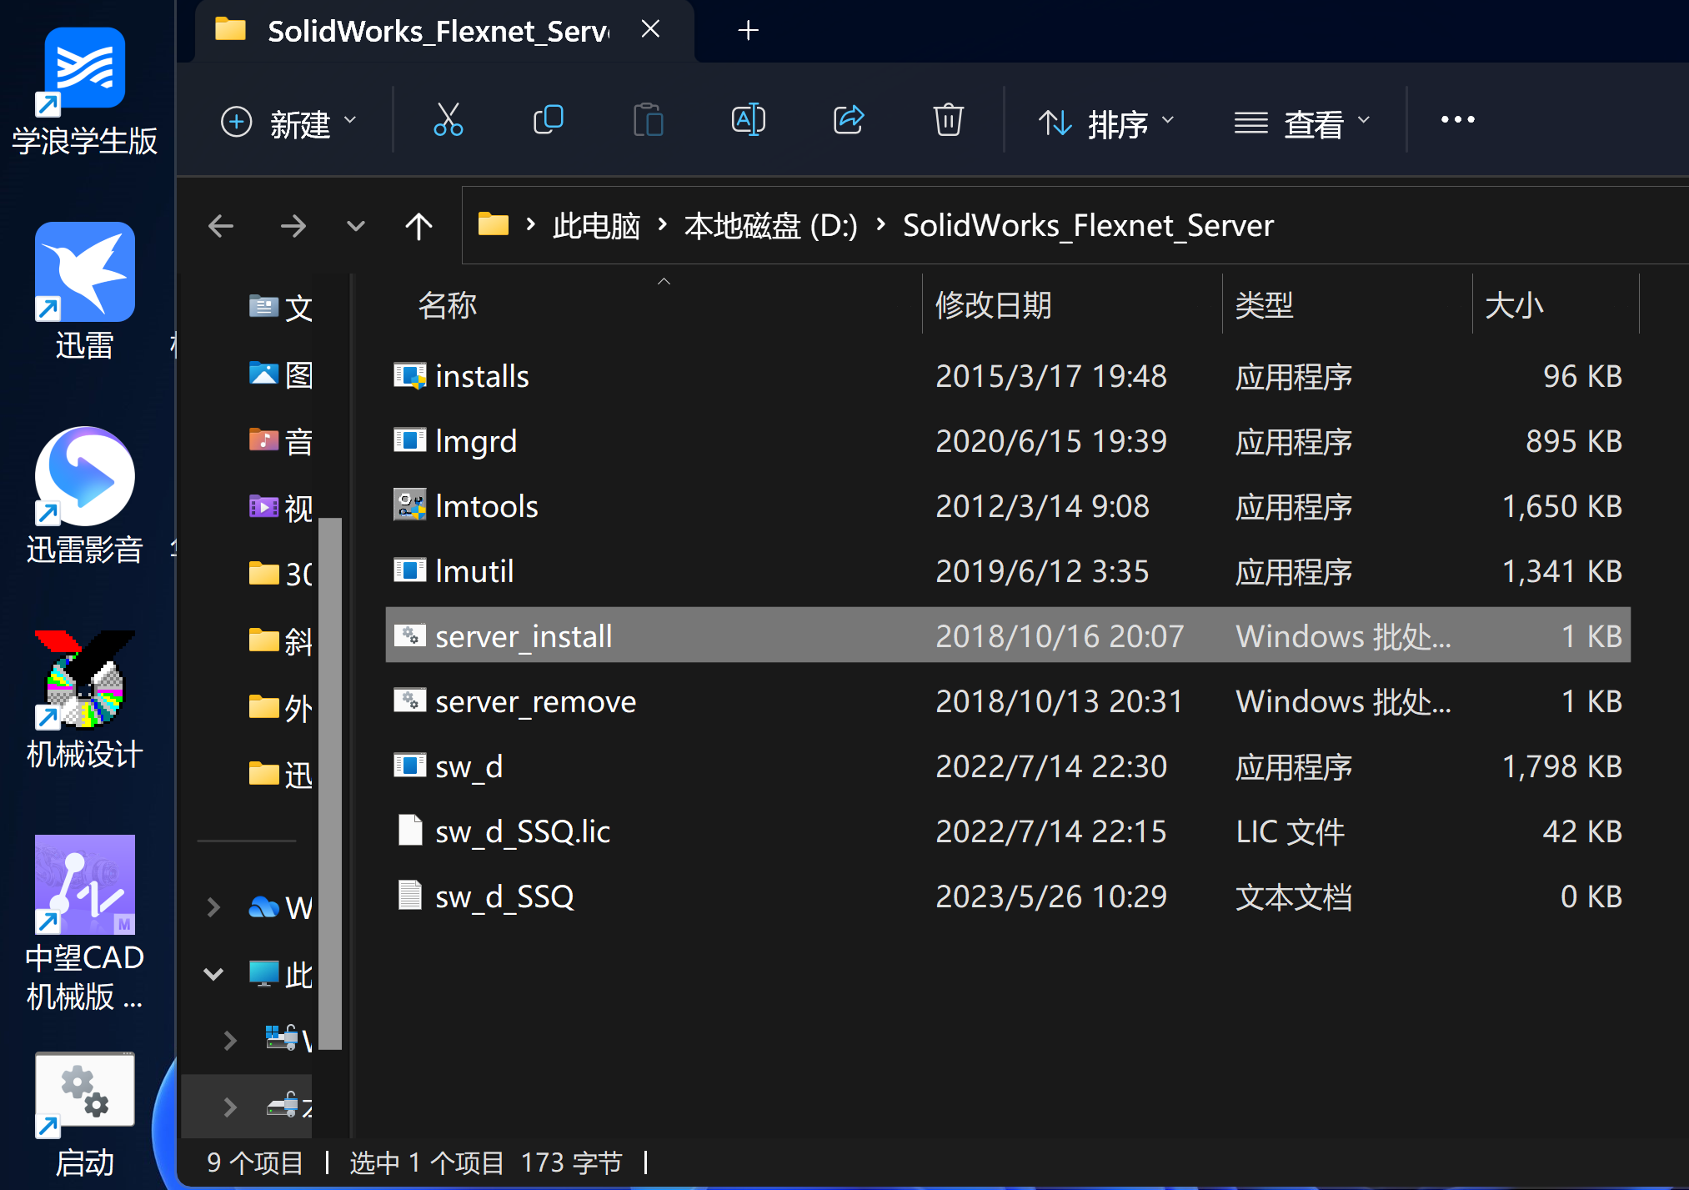Click the sw_d_SSQ.lic blank file icon
Image resolution: width=1689 pixels, height=1190 pixels.
point(410,831)
